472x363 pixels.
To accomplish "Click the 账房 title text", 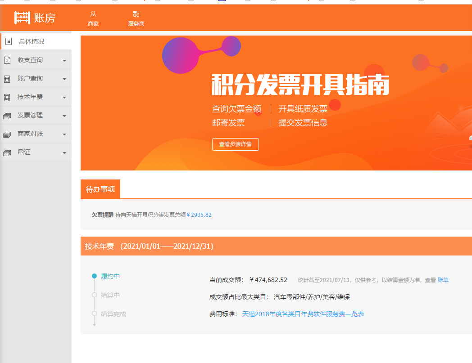I will 45,18.
